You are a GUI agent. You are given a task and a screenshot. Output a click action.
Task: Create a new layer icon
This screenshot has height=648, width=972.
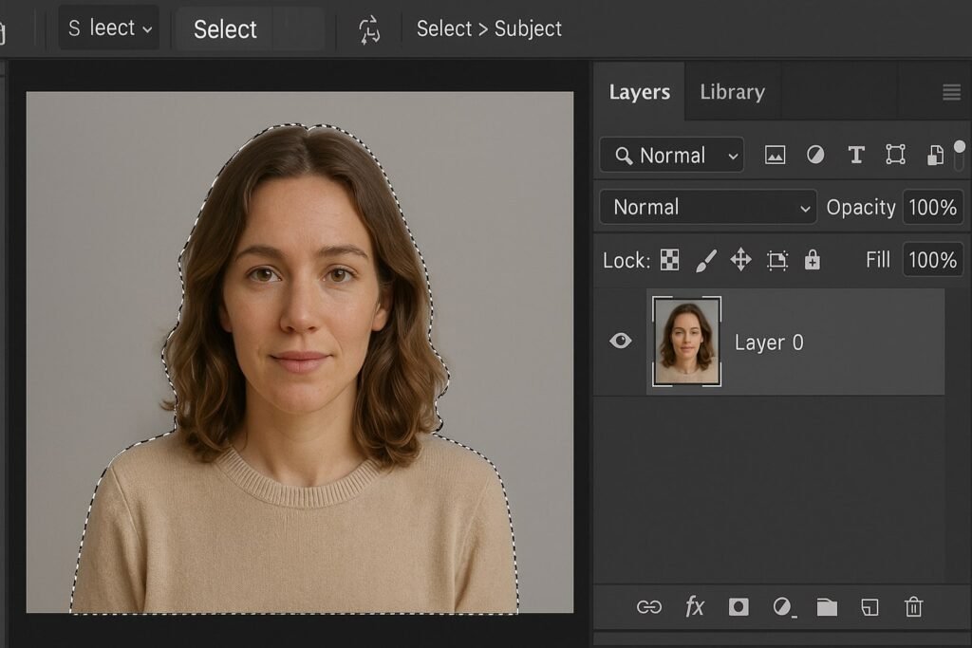coord(869,607)
